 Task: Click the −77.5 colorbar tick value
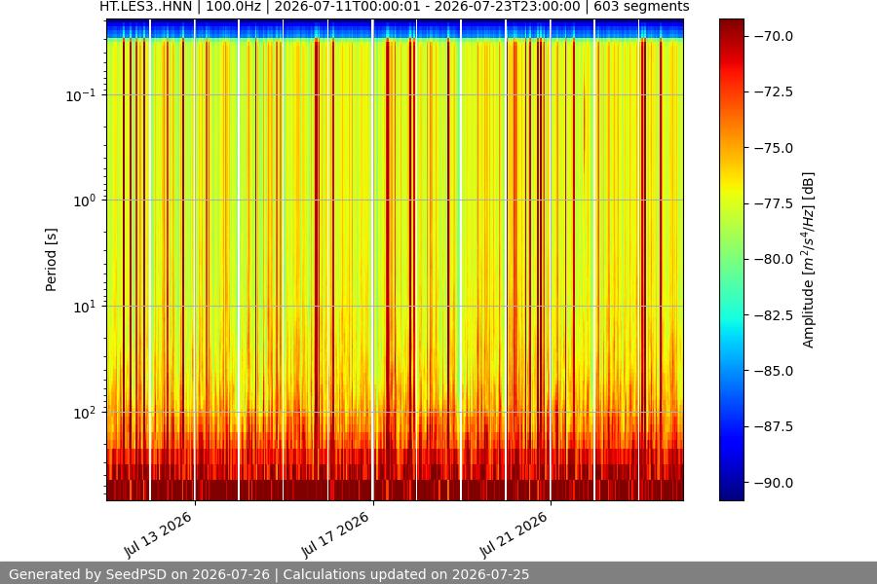pyautogui.click(x=774, y=203)
